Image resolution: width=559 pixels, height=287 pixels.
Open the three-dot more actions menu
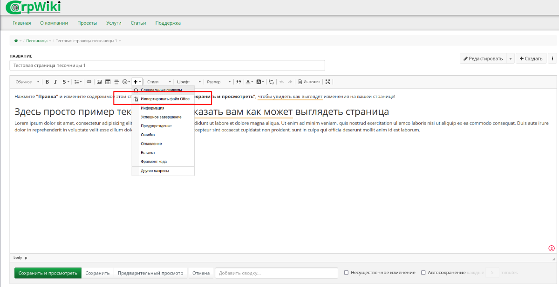pos(552,59)
